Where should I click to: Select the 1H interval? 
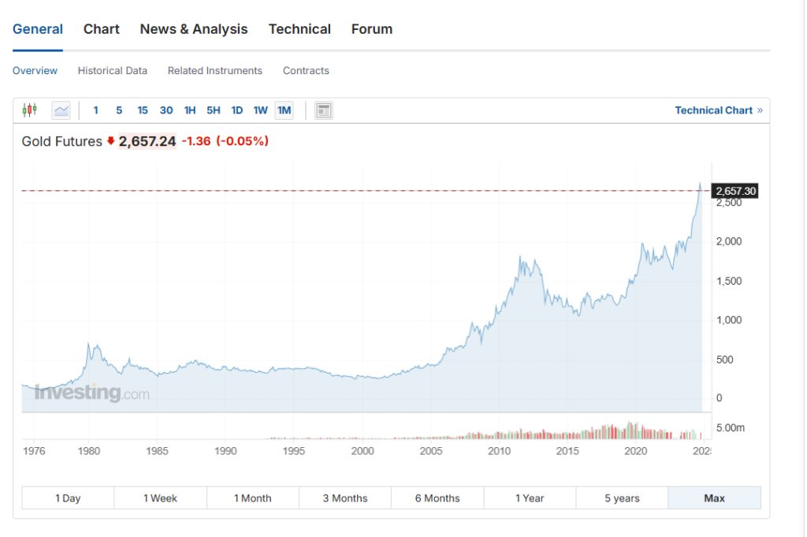(x=190, y=110)
